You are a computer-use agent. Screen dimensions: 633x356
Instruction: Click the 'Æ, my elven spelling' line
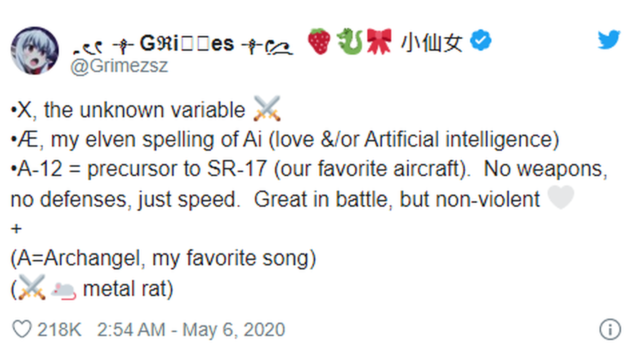(285, 140)
